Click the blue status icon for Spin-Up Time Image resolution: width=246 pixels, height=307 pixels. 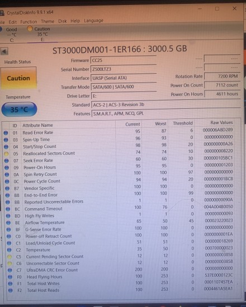6,140
